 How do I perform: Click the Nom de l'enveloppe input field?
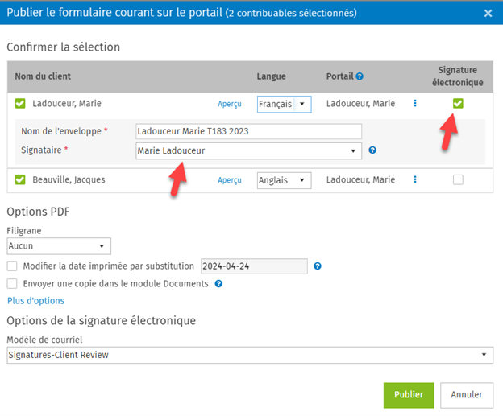tap(248, 131)
